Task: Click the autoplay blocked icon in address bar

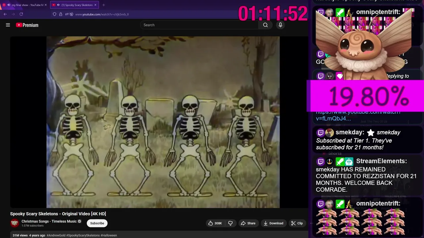Action: 71,14
